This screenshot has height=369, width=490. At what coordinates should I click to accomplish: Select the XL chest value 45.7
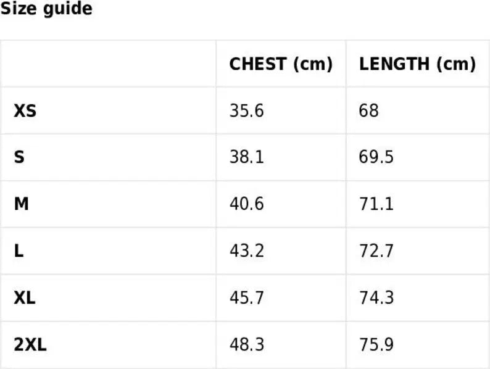[247, 298]
